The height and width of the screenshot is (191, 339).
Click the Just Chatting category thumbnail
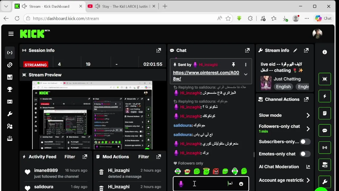pos(266,83)
